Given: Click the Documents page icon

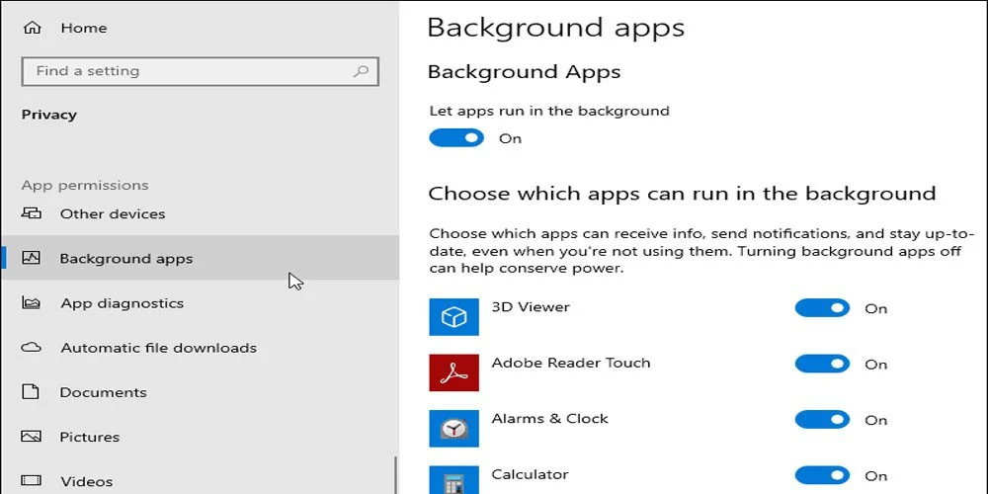Looking at the screenshot, I should (32, 392).
